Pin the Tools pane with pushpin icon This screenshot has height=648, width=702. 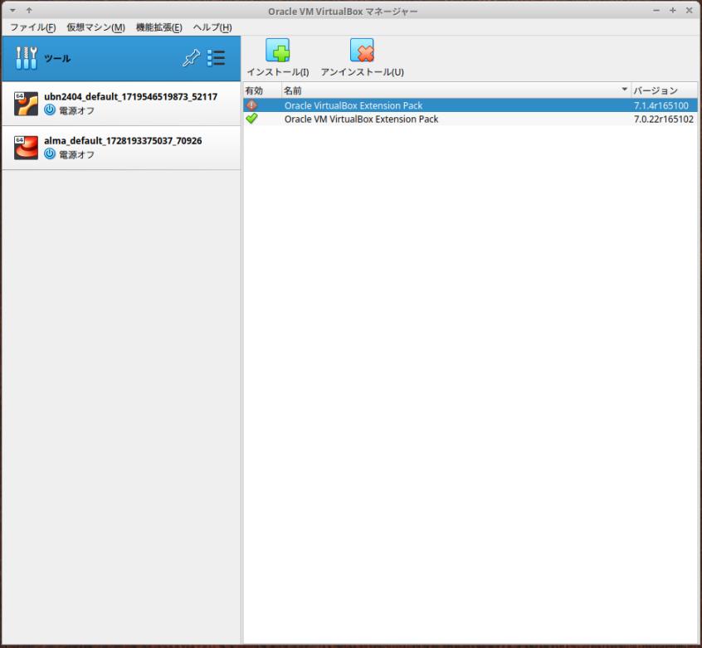191,58
